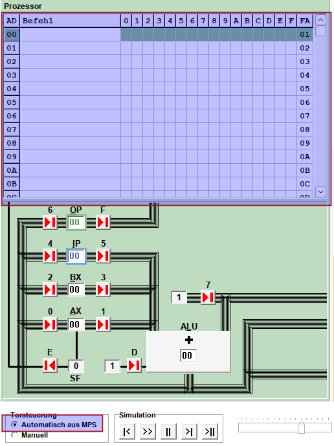Image resolution: width=334 pixels, height=446 pixels.
Task: Click gate D icon left of the ALU
Action: pyautogui.click(x=134, y=366)
